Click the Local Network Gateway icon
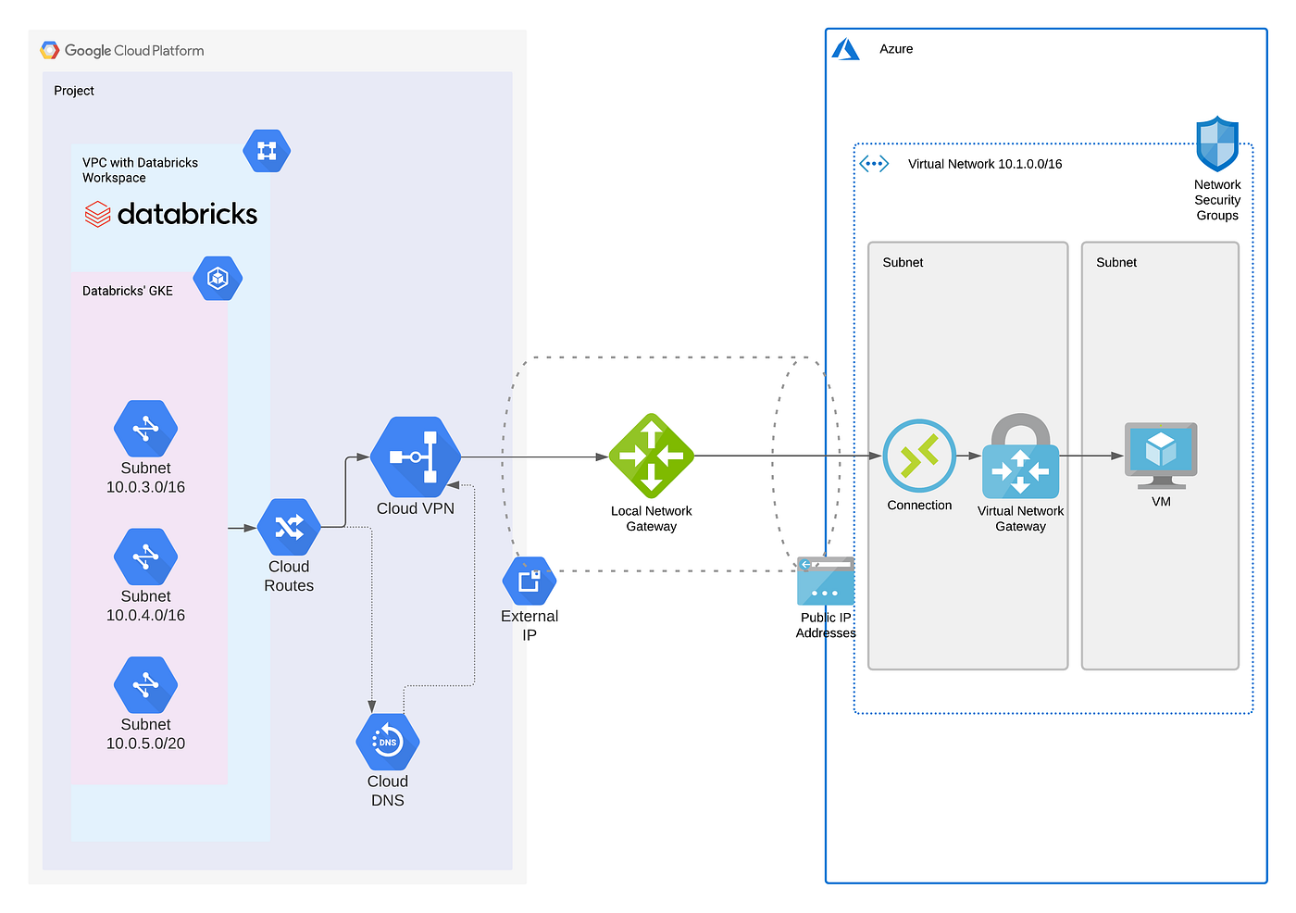The width and height of the screenshot is (1296, 913). tap(651, 456)
